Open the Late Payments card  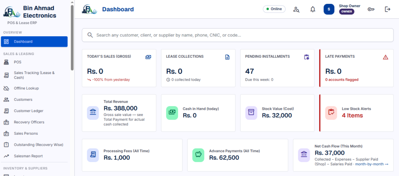coord(356,68)
